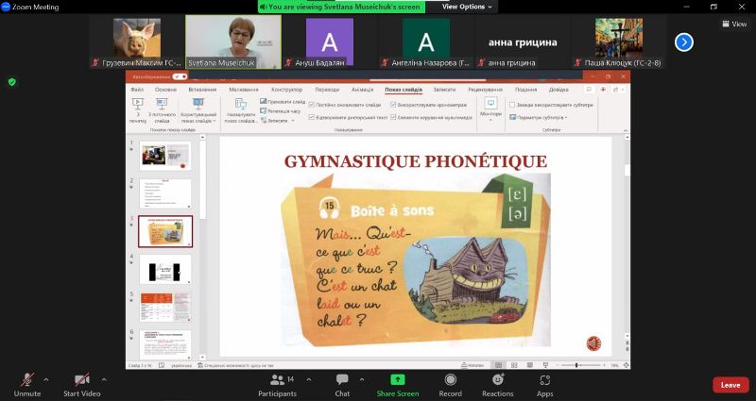Open the Monitor dropdown
Image resolution: width=756 pixels, height=401 pixels.
pyautogui.click(x=490, y=109)
